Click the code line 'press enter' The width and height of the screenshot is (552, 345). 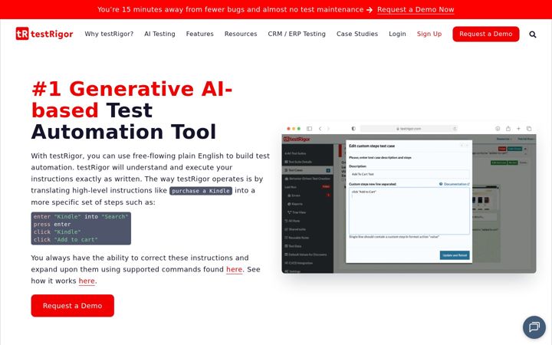(52, 224)
